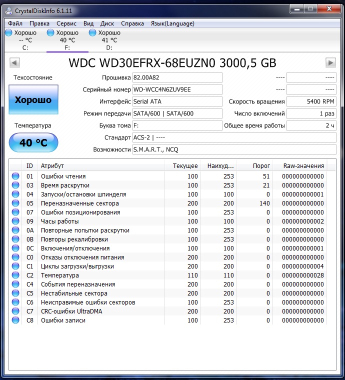
Task: Click status orb of Нестабильные сектора row
Action: [x=15, y=293]
